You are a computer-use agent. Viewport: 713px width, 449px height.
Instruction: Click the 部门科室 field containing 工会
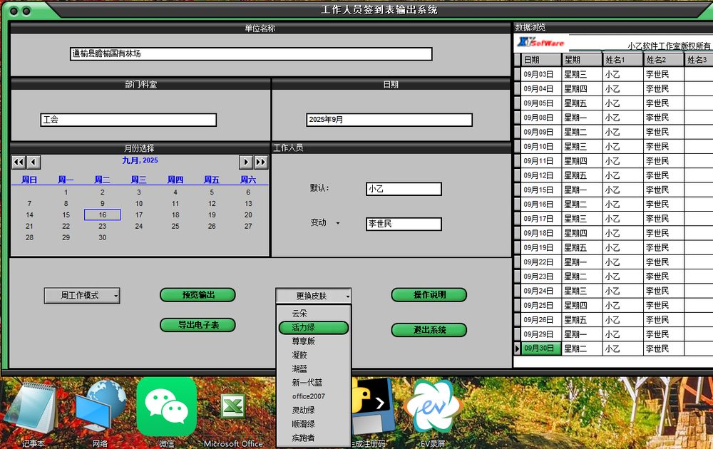click(x=128, y=120)
